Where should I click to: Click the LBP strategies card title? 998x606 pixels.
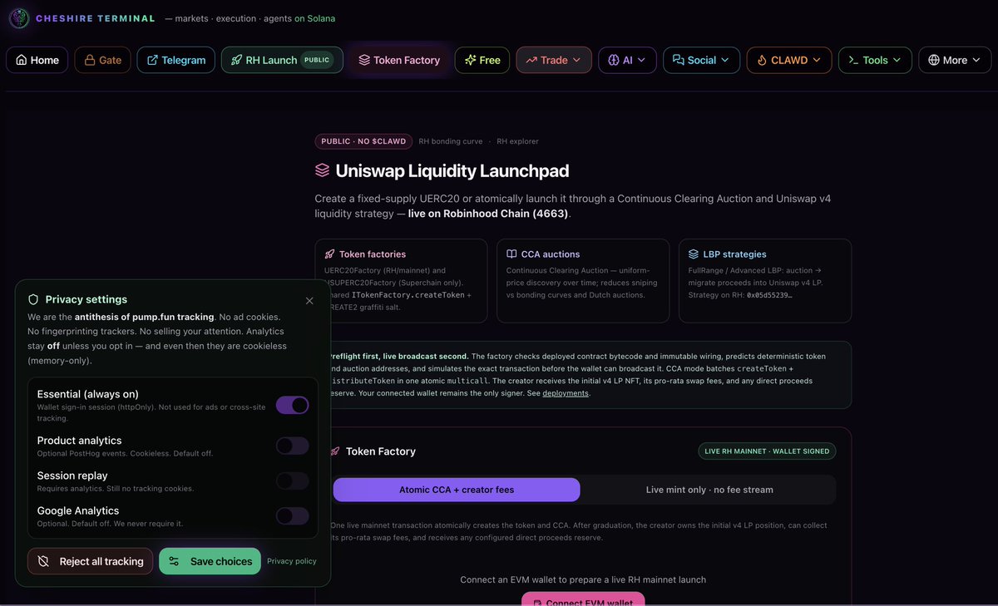[x=735, y=254]
